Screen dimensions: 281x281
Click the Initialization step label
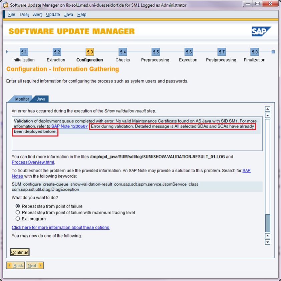pyautogui.click(x=23, y=60)
